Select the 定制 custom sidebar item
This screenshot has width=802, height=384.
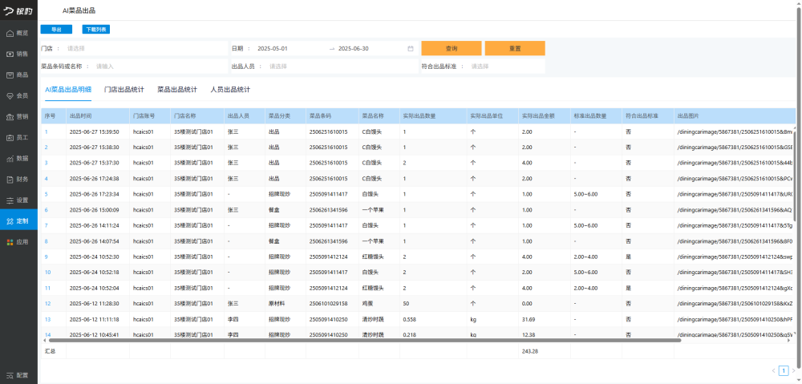pyautogui.click(x=18, y=221)
